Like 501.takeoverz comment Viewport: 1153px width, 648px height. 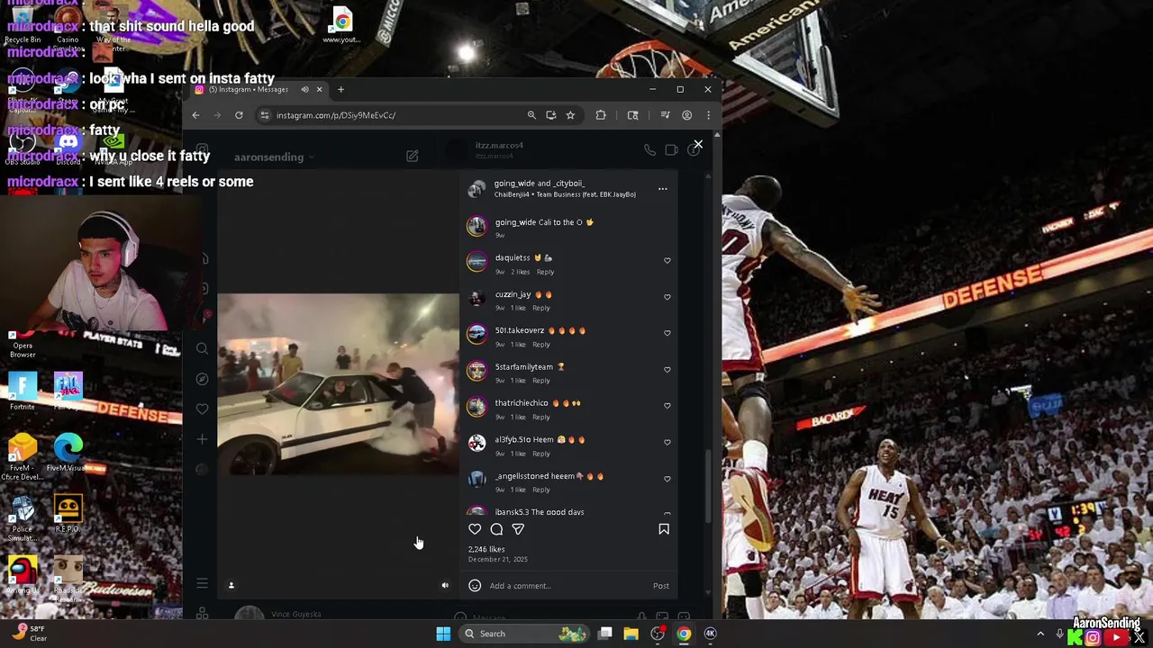(667, 333)
